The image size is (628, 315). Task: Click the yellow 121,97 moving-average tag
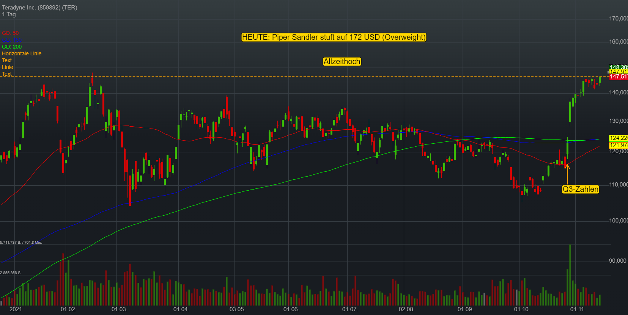click(619, 145)
